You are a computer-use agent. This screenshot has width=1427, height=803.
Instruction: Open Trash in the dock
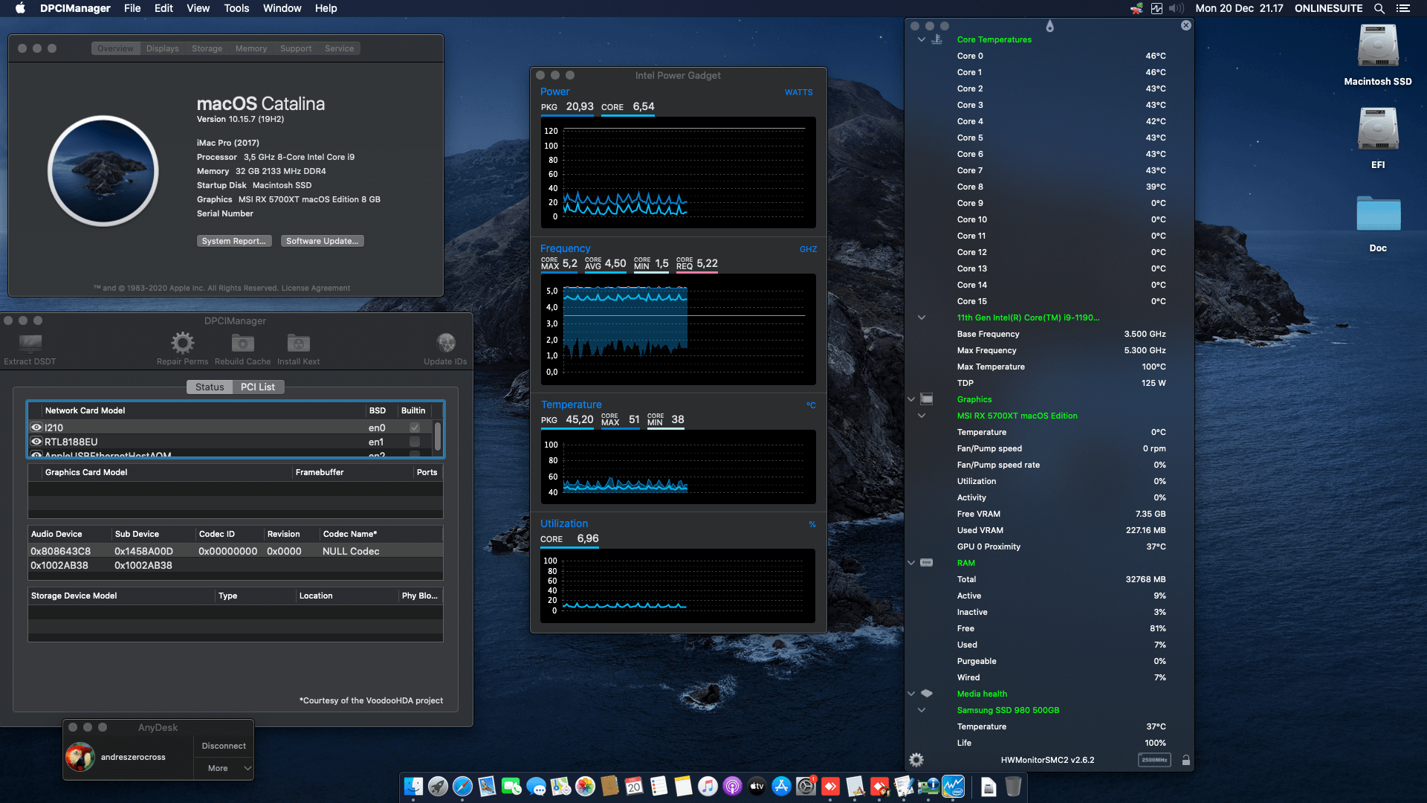[x=1013, y=786]
